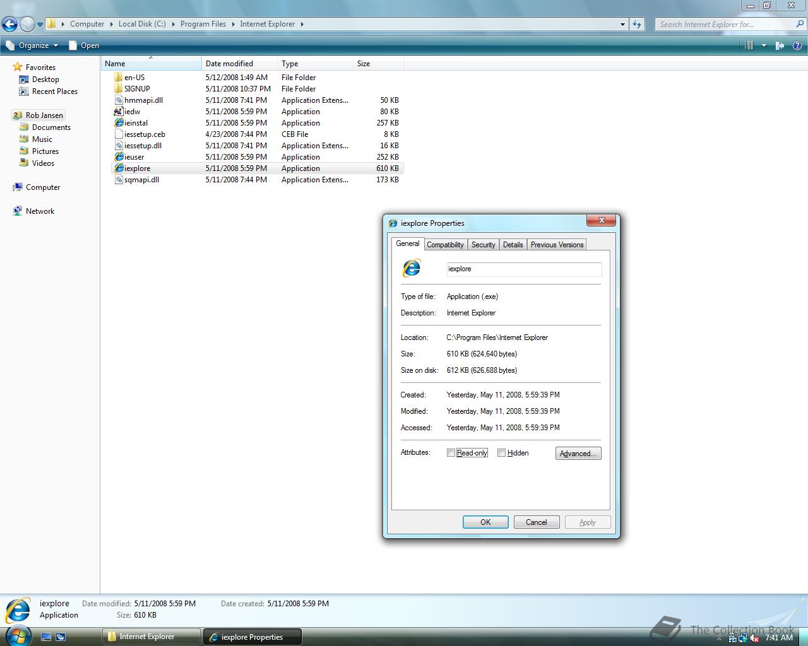
Task: Sort by the Date modified column header
Action: pyautogui.click(x=239, y=64)
